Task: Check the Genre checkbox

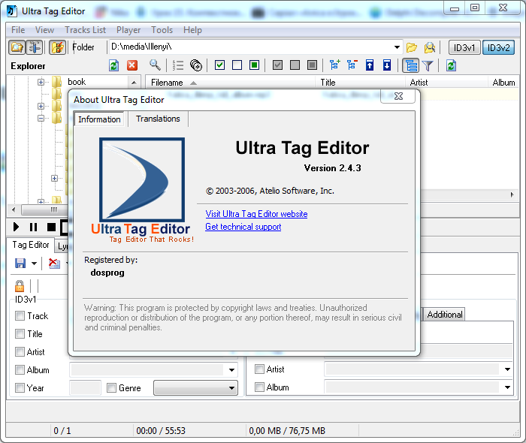Action: tap(111, 388)
